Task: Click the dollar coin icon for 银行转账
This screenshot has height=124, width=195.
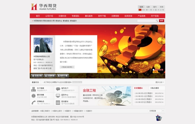Action: [33, 96]
